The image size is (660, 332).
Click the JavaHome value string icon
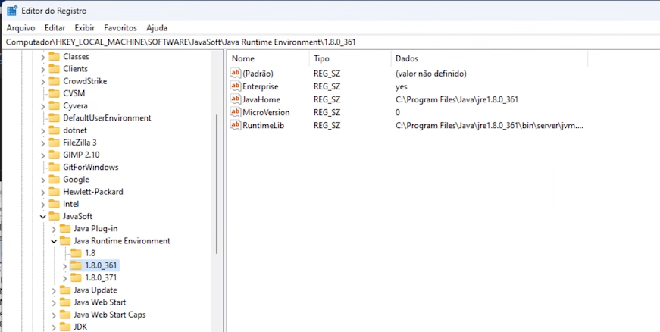[x=236, y=99]
